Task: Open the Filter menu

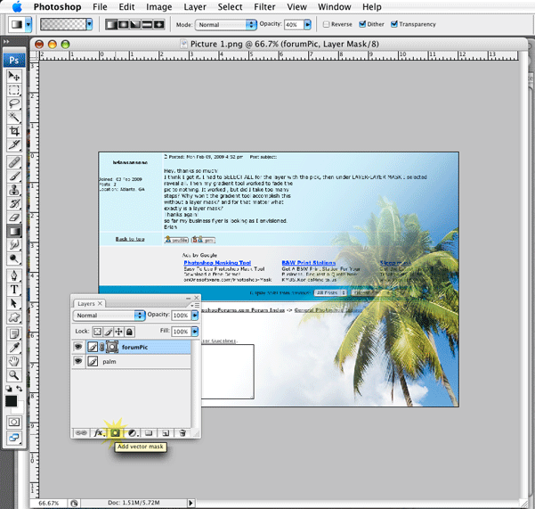Action: click(263, 6)
